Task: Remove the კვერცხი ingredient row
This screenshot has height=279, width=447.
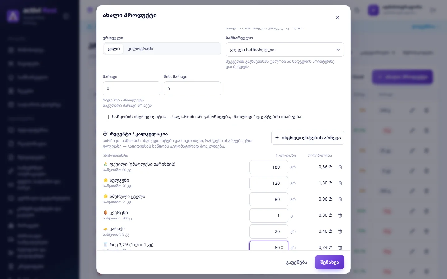Action: pyautogui.click(x=340, y=215)
